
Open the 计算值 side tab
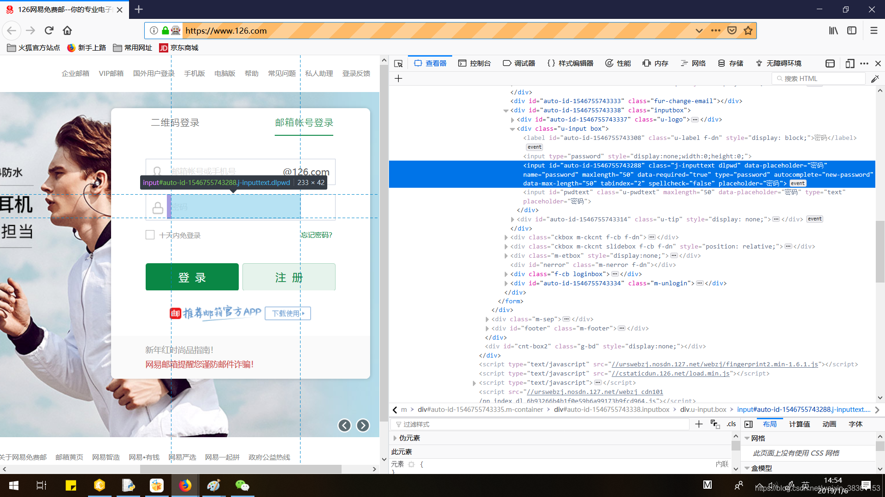coord(799,424)
